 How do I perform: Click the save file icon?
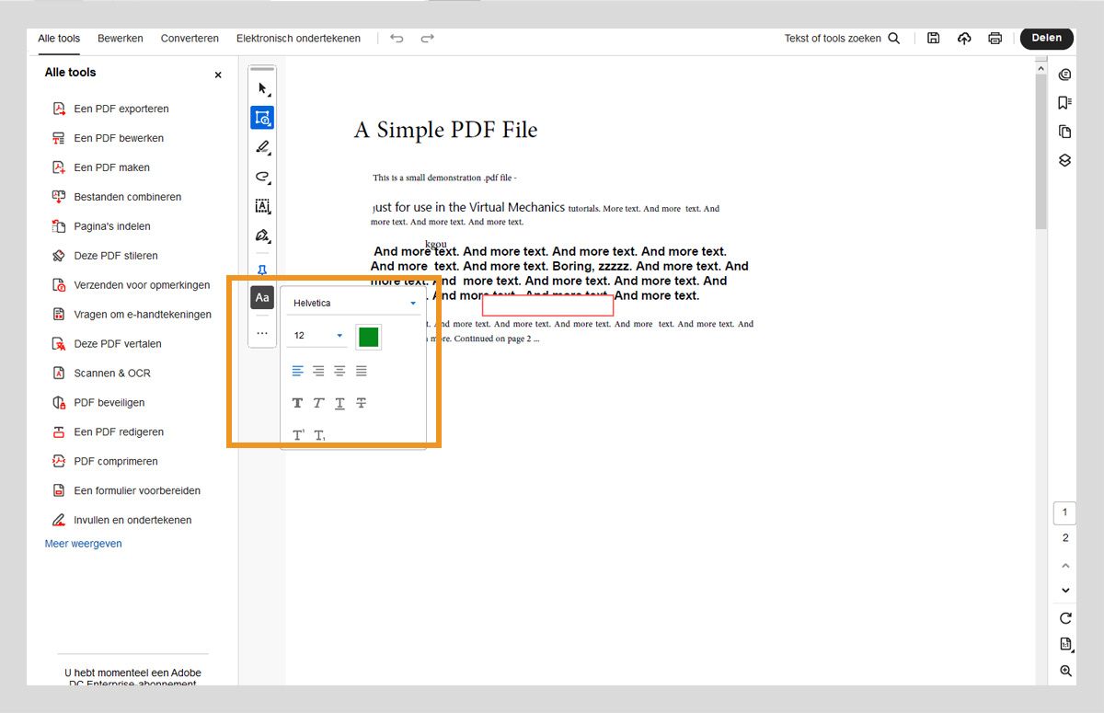point(933,39)
